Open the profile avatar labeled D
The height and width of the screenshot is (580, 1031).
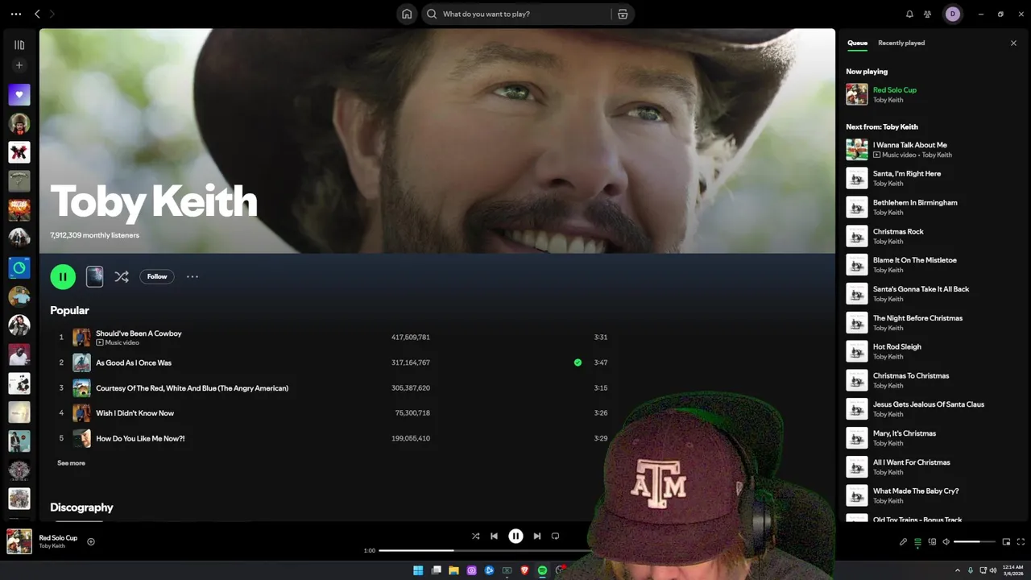click(x=953, y=14)
